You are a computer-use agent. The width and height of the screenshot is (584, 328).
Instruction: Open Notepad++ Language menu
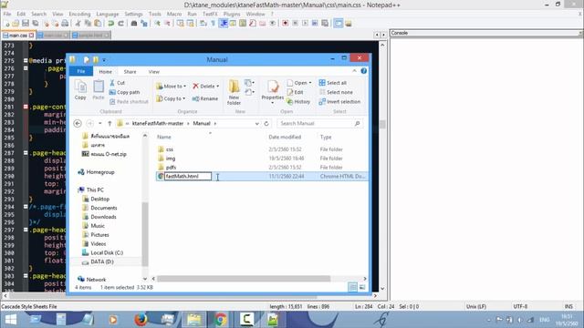[x=108, y=15]
